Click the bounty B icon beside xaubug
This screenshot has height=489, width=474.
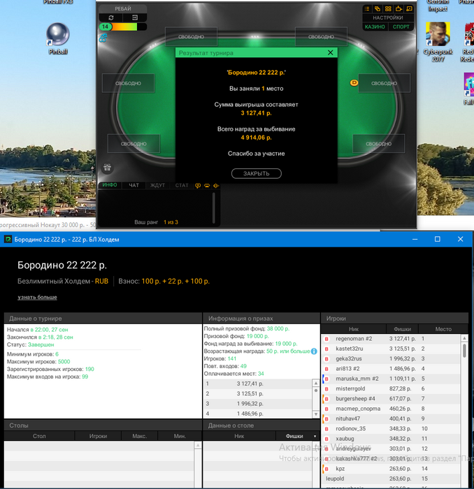tap(326, 439)
